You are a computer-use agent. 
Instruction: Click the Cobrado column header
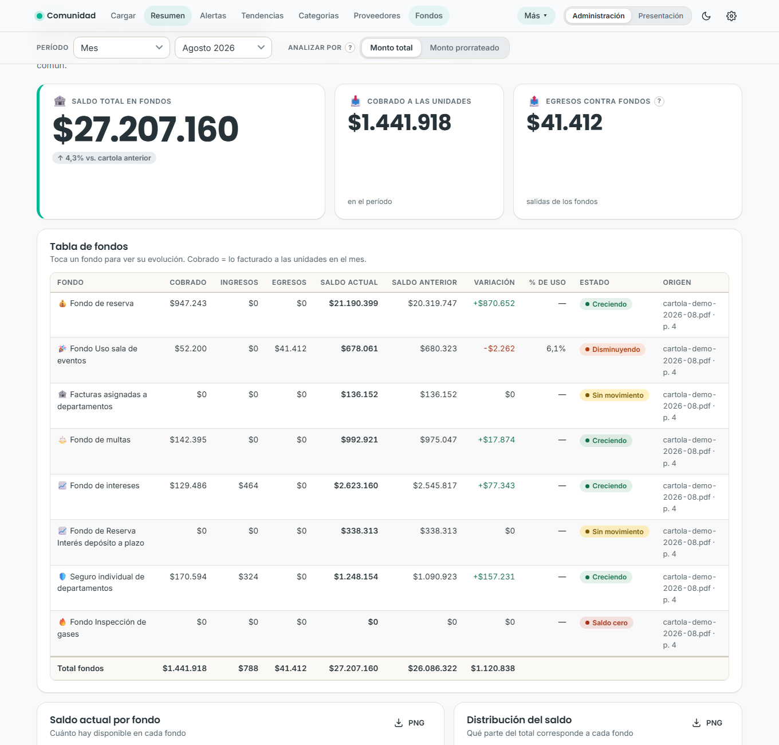click(x=188, y=283)
